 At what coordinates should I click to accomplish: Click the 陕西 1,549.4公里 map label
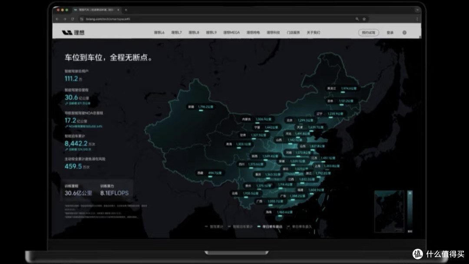click(x=265, y=156)
